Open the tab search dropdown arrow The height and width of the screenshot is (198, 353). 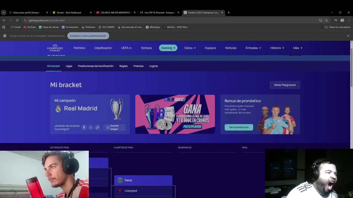pos(4,12)
